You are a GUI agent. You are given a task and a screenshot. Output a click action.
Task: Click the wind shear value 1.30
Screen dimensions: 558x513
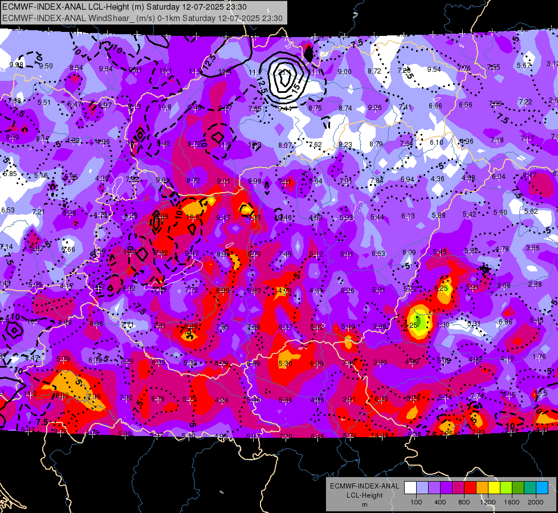pyautogui.click(x=443, y=324)
